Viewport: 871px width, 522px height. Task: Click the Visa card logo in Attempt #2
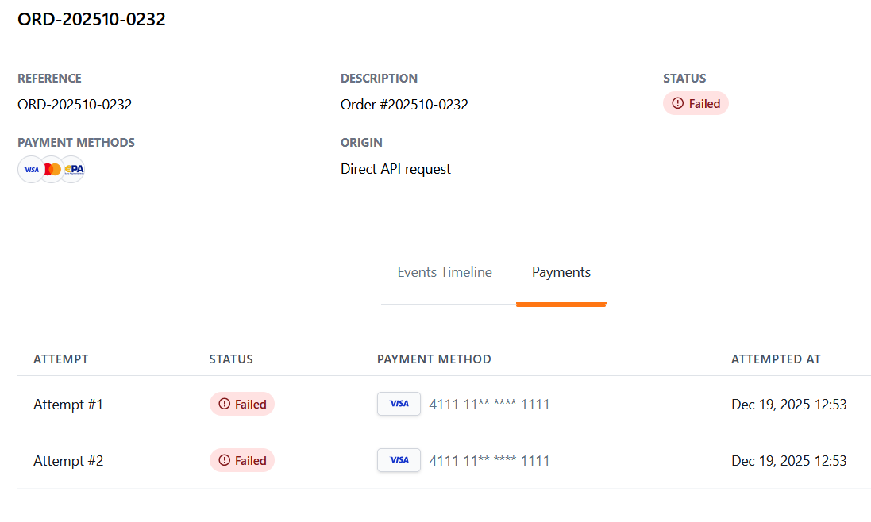pyautogui.click(x=399, y=460)
